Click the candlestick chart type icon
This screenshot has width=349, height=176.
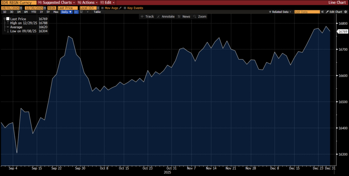point(82,12)
